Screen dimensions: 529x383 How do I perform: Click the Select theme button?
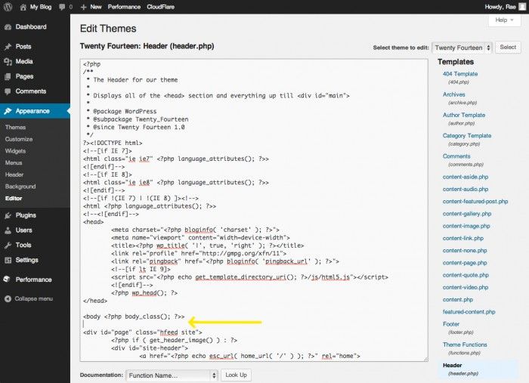point(508,47)
